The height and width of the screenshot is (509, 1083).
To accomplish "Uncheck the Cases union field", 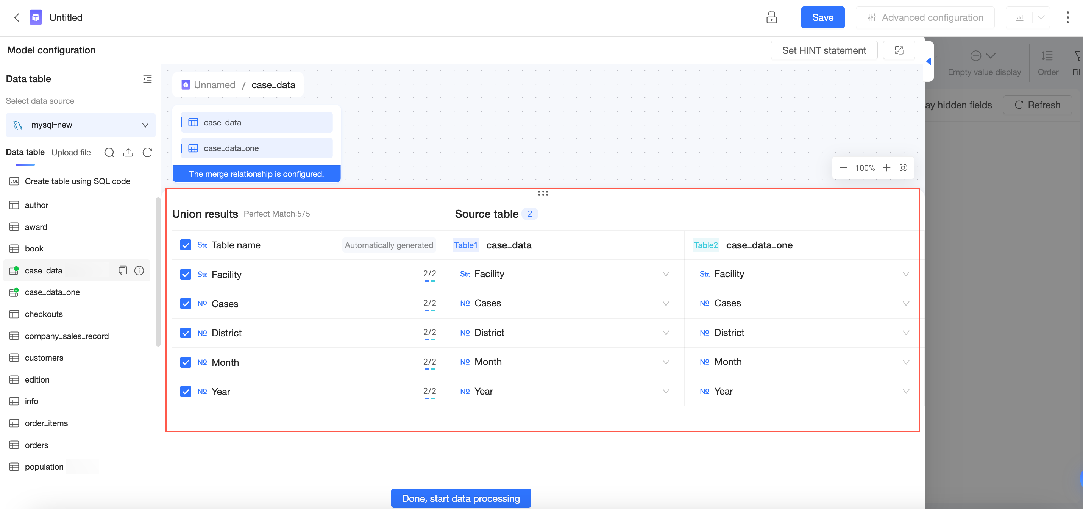I will (186, 303).
